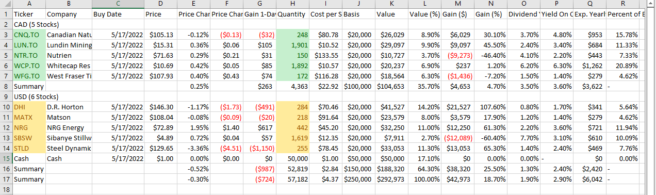The width and height of the screenshot is (656, 195).
Task: Click the Buy Date header cell
Action: pos(118,14)
